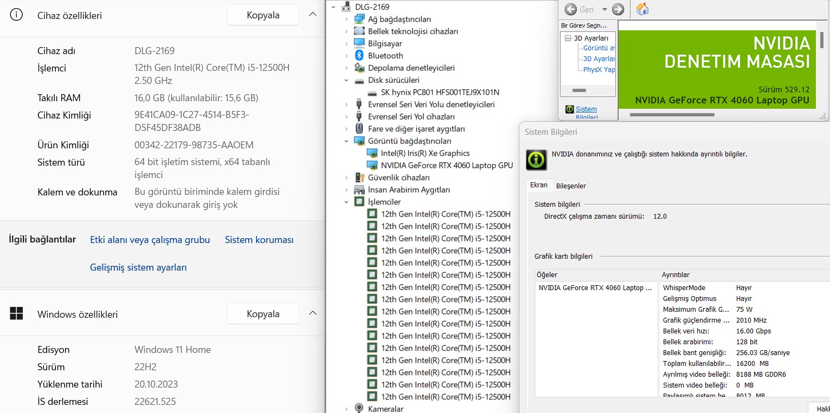Select SK hynix PC801 HFS001TEJ9X101N device
This screenshot has height=413, width=830.
[x=440, y=93]
